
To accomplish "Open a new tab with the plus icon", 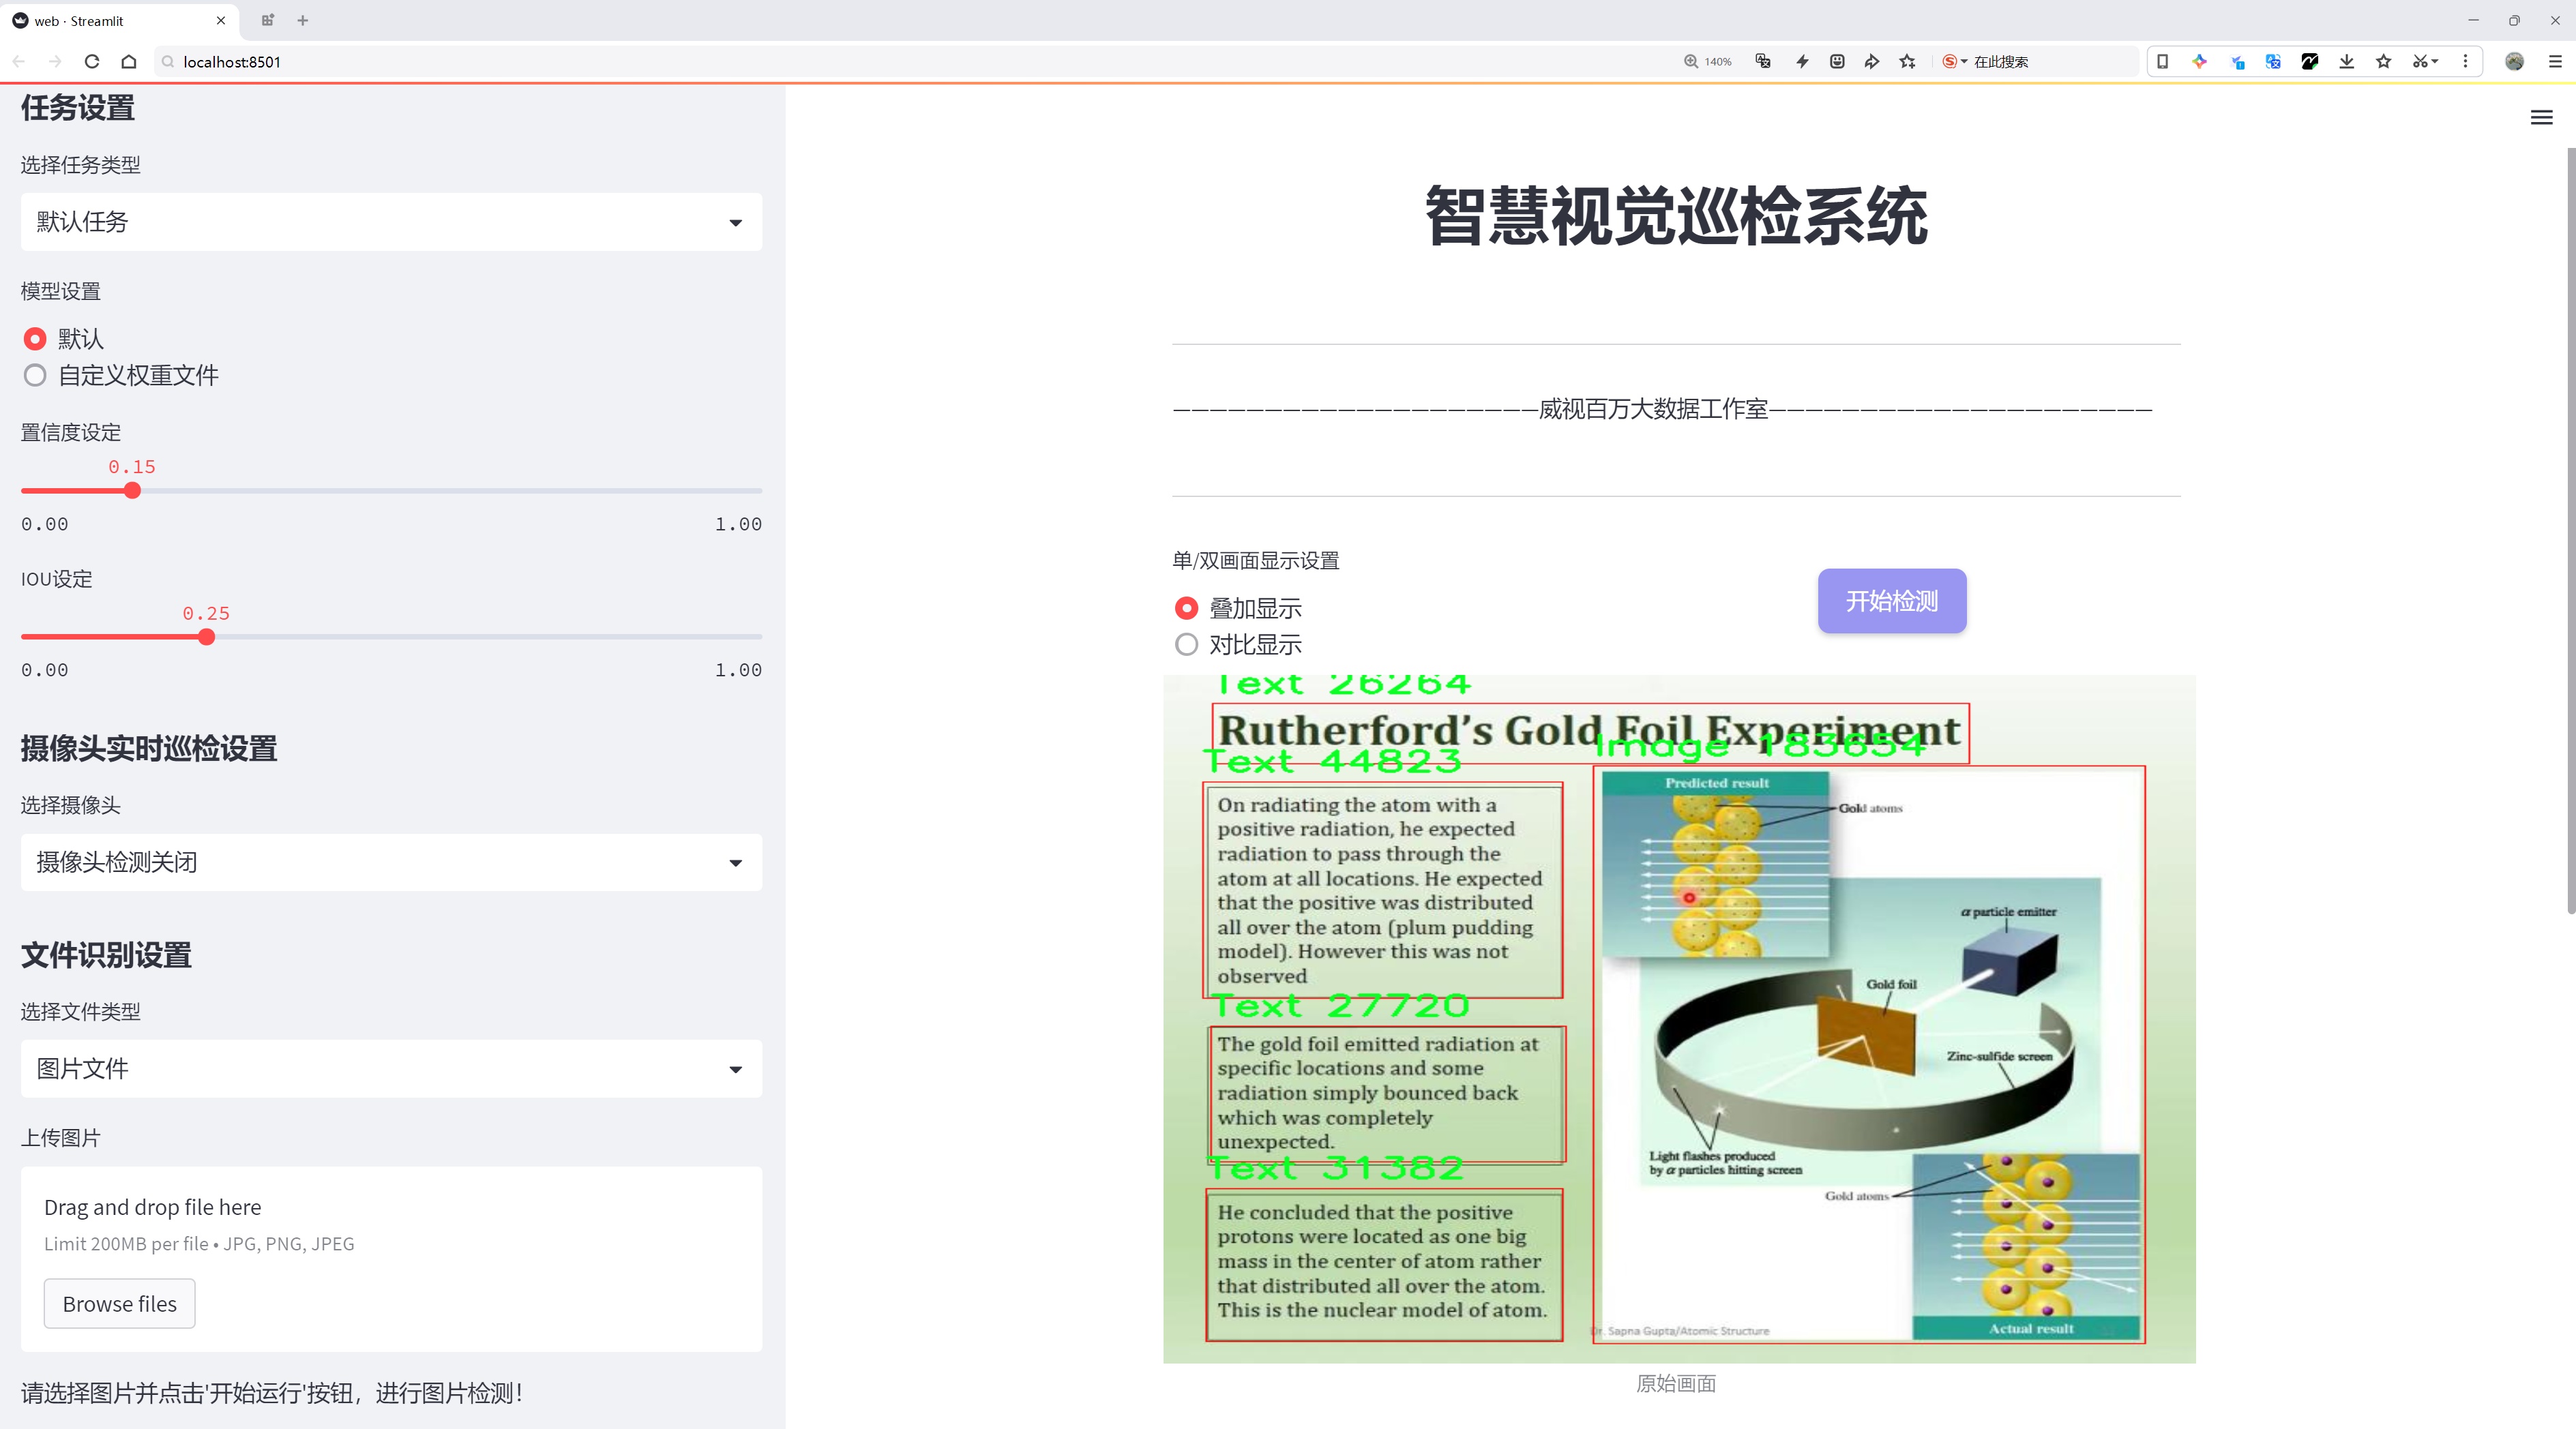I will click(303, 20).
